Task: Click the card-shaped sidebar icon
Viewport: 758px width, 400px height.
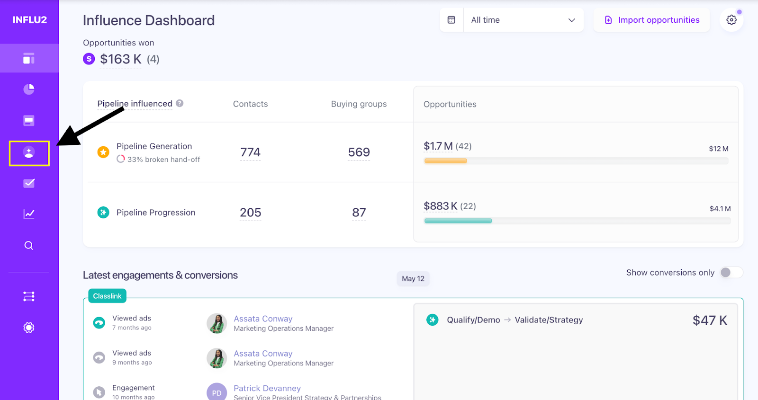Action: (29, 121)
